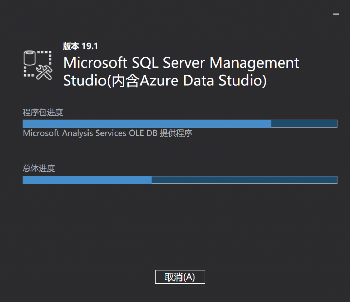Click the unfilled part of 程序包进度 bar

pos(304,124)
